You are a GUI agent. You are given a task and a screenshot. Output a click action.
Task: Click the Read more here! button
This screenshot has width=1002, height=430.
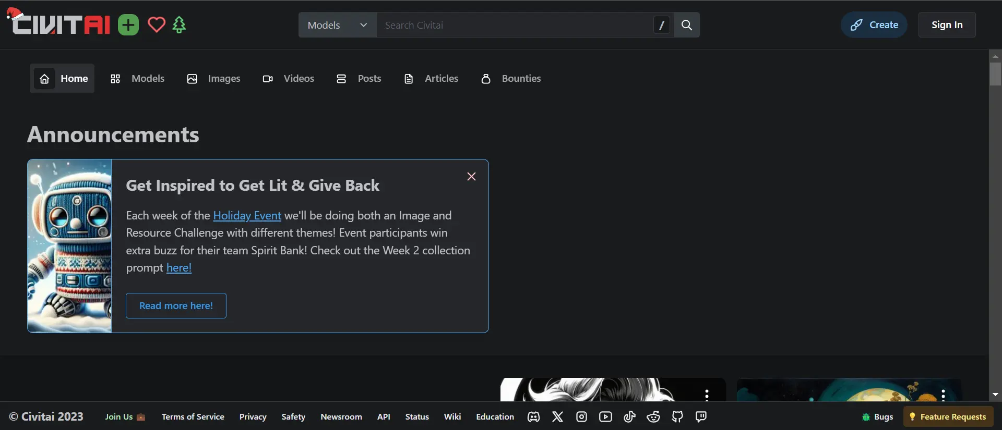(x=176, y=305)
